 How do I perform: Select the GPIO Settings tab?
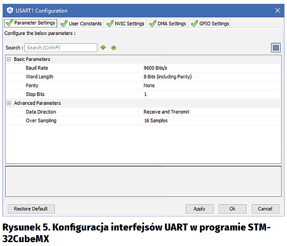click(x=210, y=23)
